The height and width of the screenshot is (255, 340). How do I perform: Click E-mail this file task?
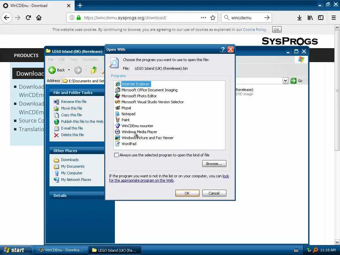tap(72, 128)
